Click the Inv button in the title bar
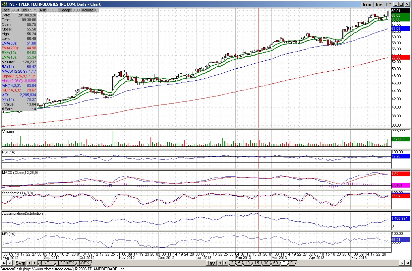 click(x=379, y=4)
